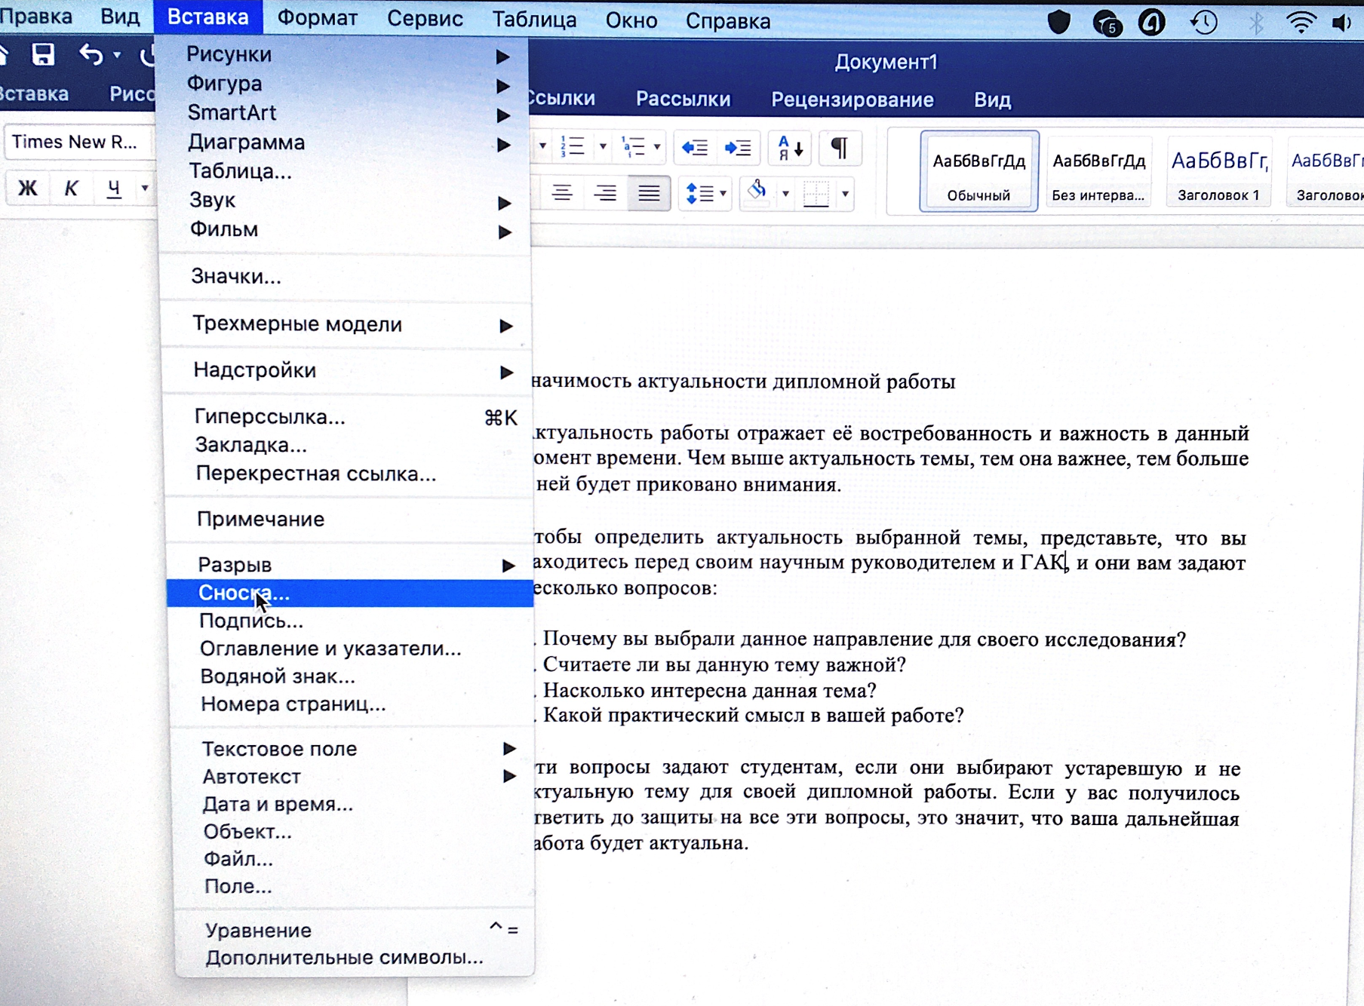This screenshot has width=1364, height=1006.
Task: Open the Таблица menu
Action: coord(534,20)
